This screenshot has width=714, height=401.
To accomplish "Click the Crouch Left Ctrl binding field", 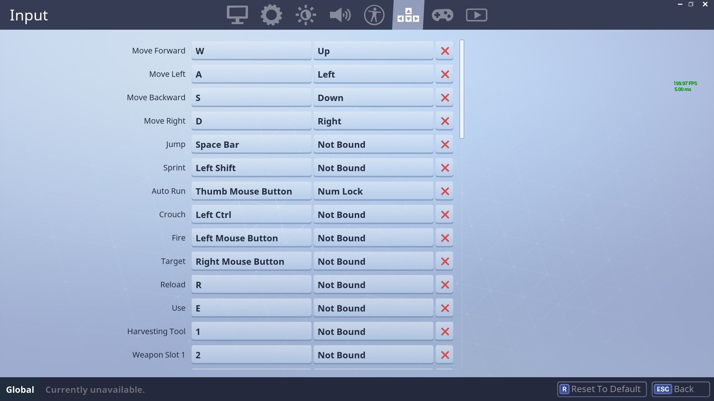I will coord(251,215).
